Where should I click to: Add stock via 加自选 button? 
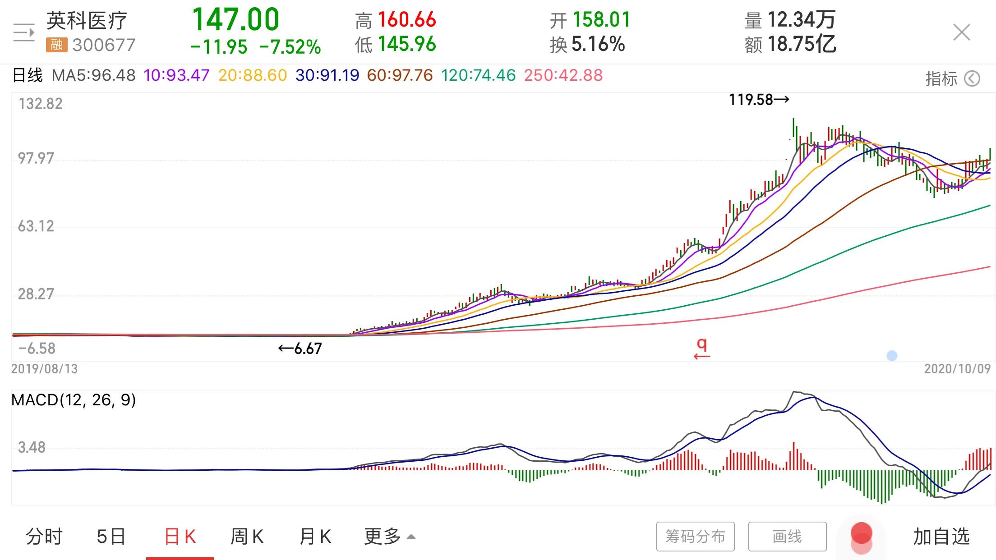tap(941, 537)
